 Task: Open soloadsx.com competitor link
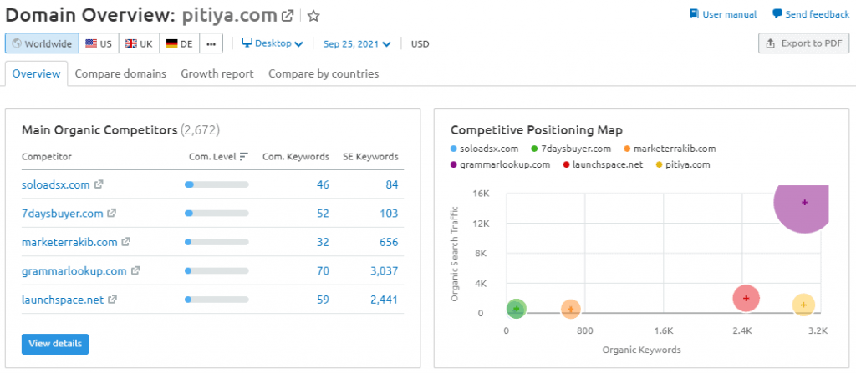click(x=56, y=185)
